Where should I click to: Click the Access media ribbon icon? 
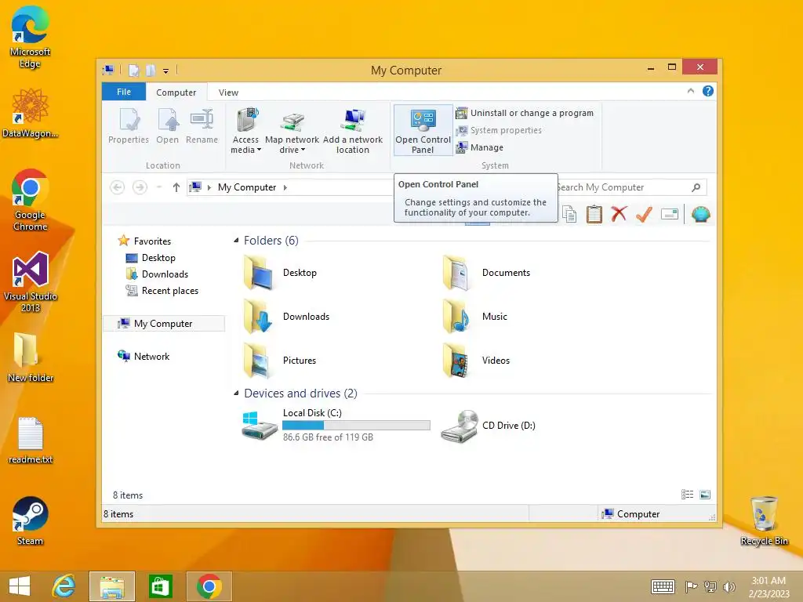click(x=247, y=121)
